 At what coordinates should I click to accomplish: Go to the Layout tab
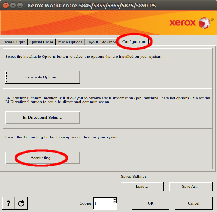pos(92,42)
